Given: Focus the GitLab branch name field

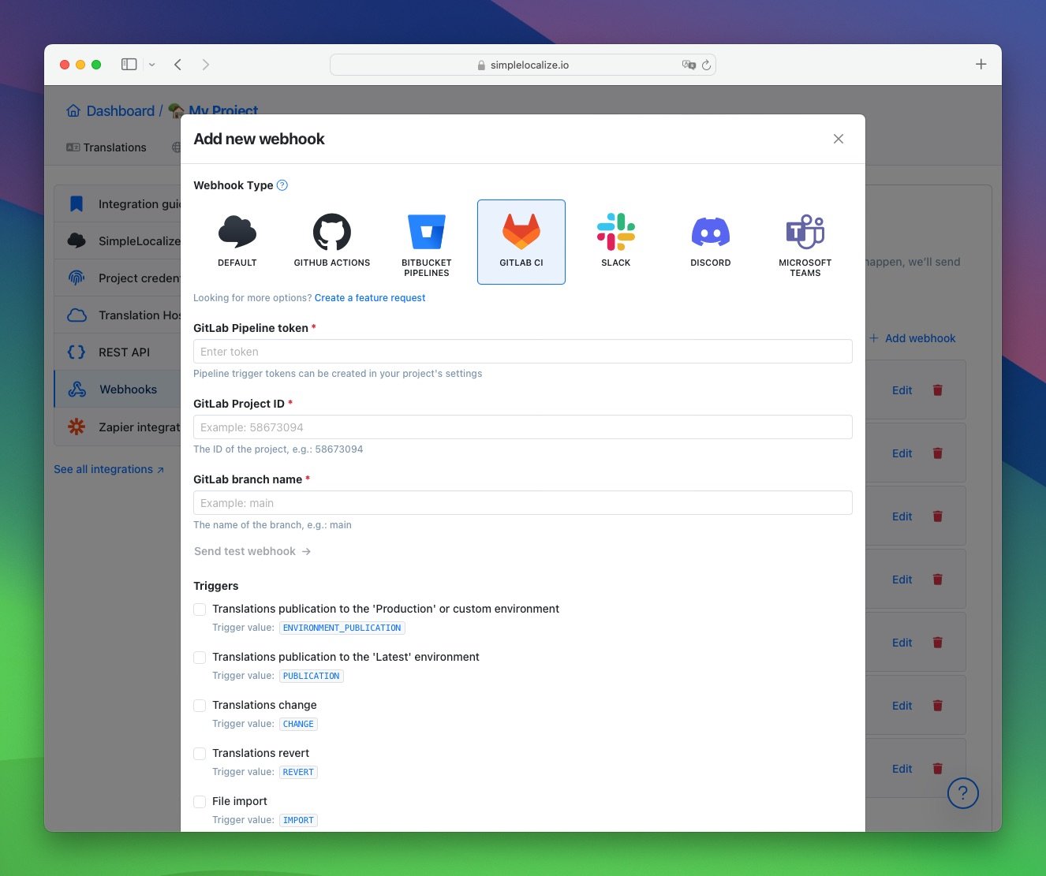Looking at the screenshot, I should pos(522,503).
